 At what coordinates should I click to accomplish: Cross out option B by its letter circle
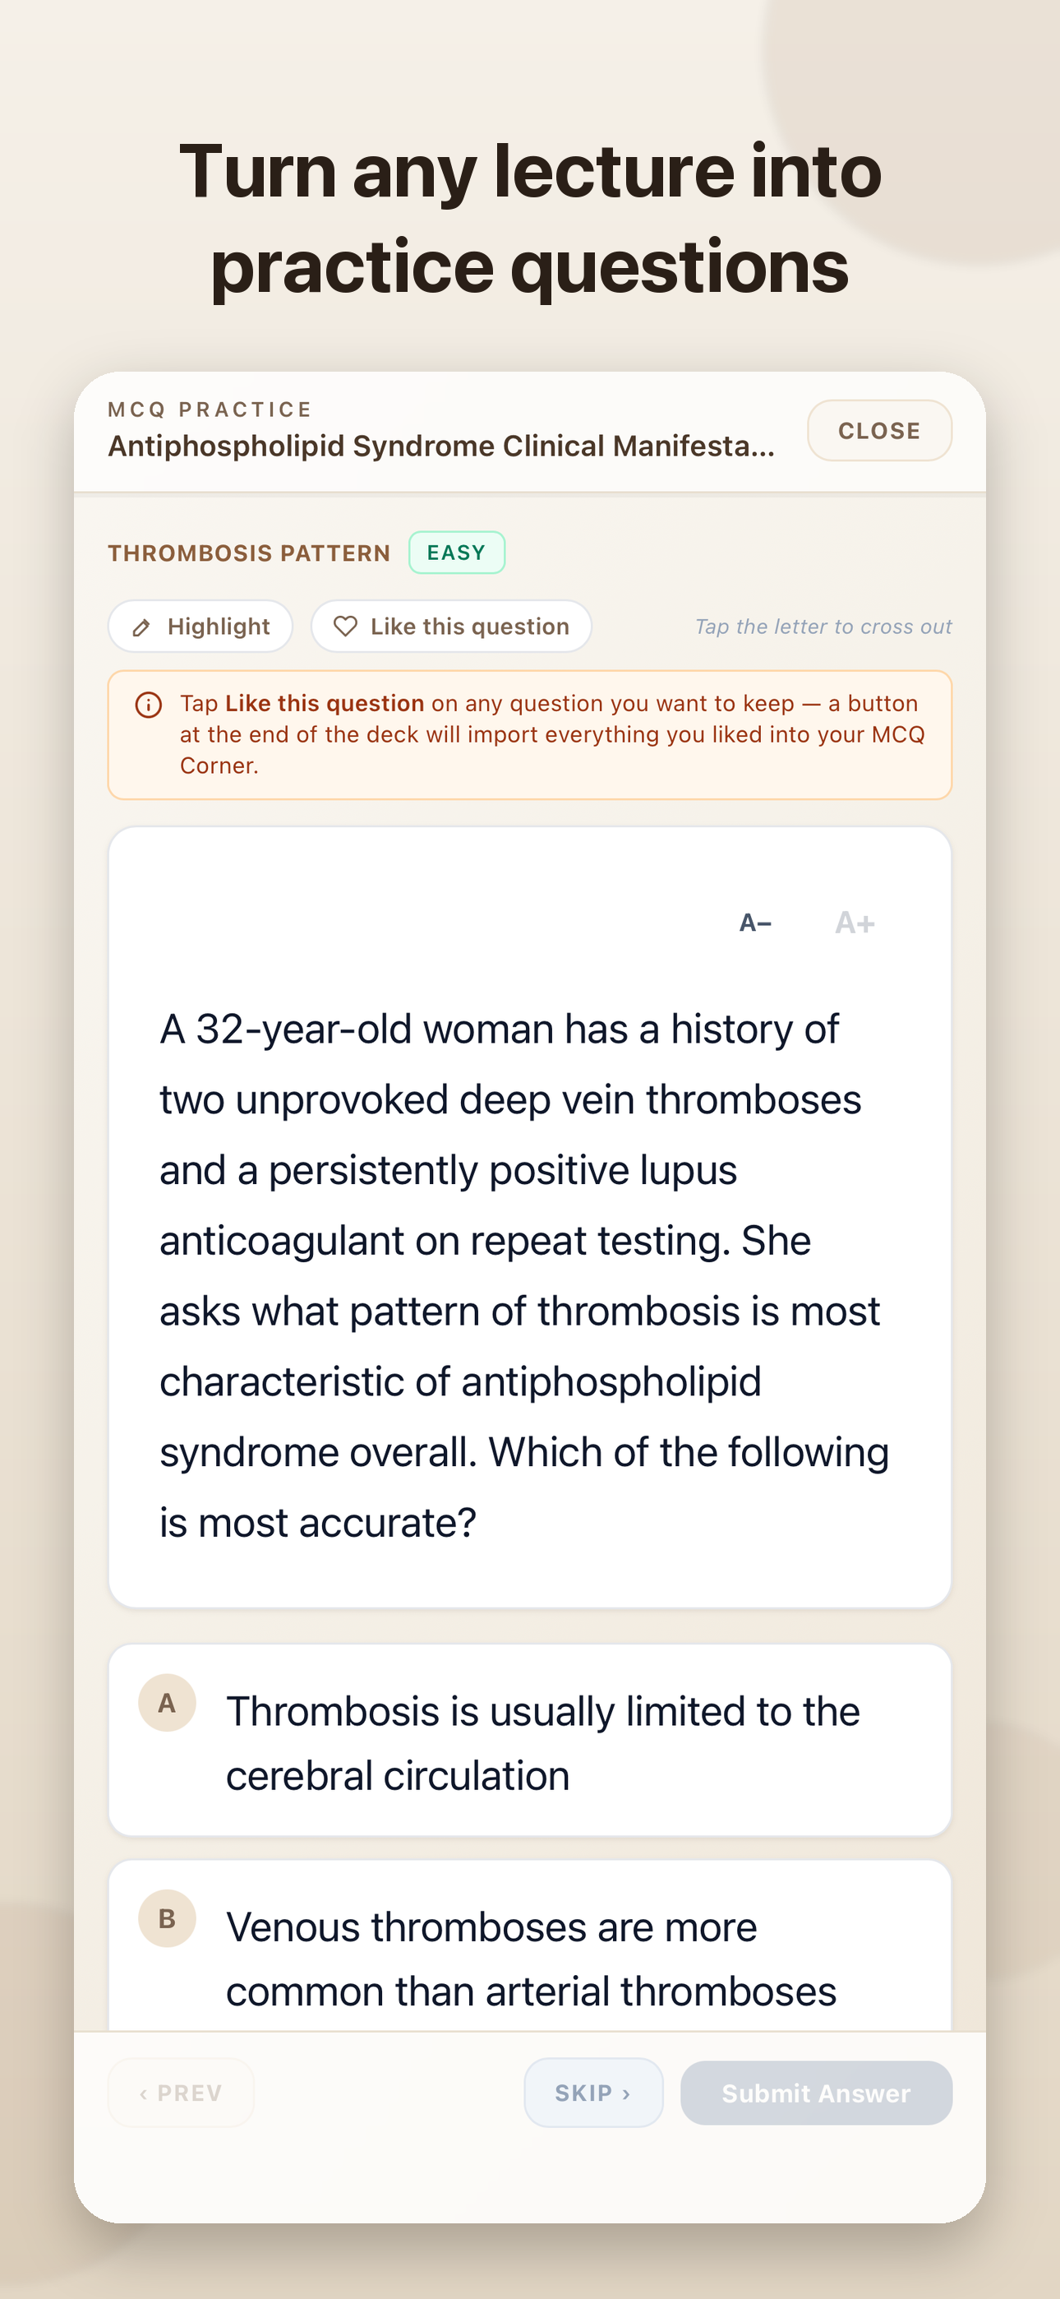pyautogui.click(x=167, y=1919)
